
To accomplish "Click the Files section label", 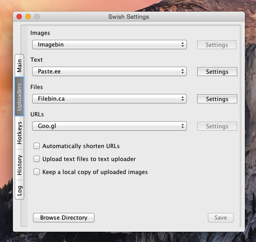I will click(x=37, y=87).
